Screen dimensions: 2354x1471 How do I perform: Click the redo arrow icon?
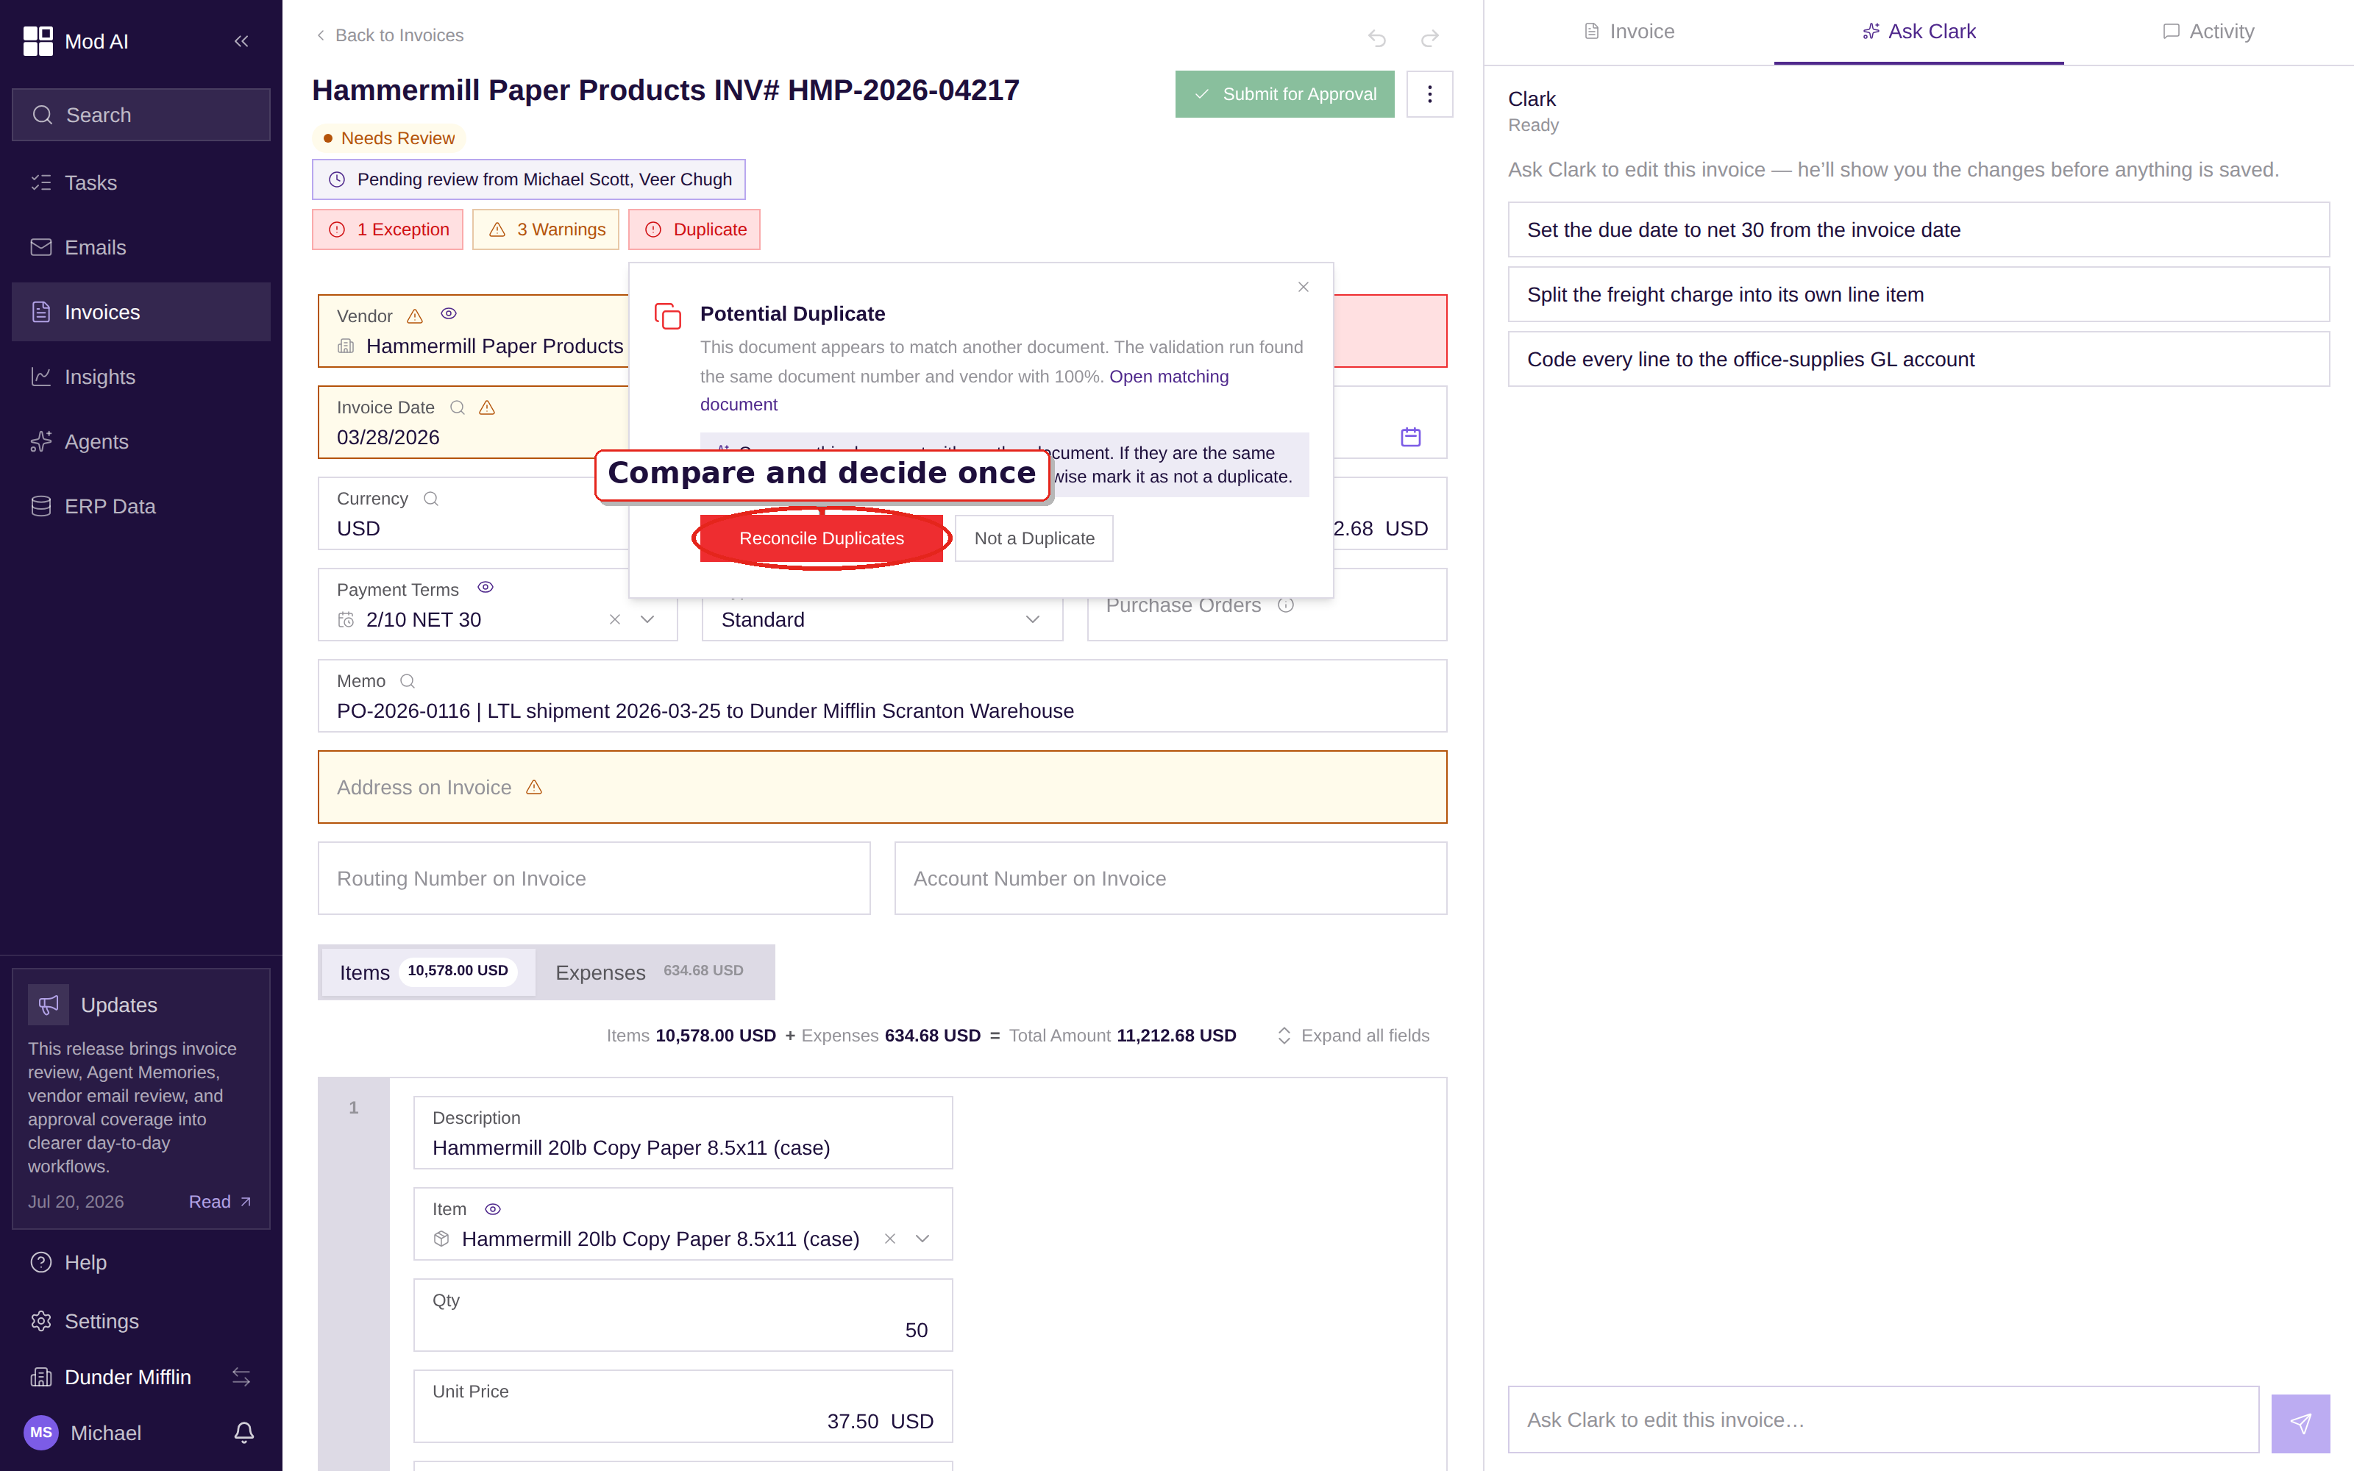[1429, 38]
